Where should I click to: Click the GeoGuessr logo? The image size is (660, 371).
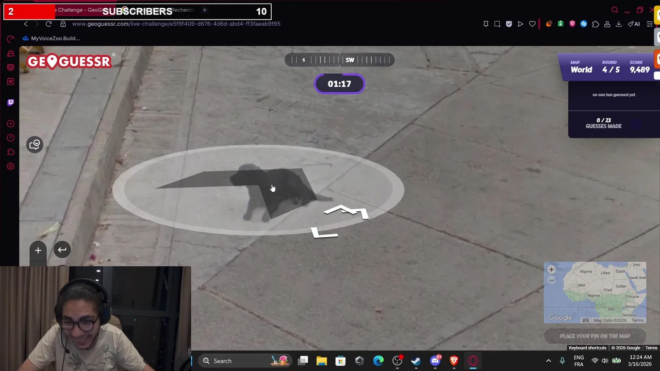pyautogui.click(x=69, y=61)
